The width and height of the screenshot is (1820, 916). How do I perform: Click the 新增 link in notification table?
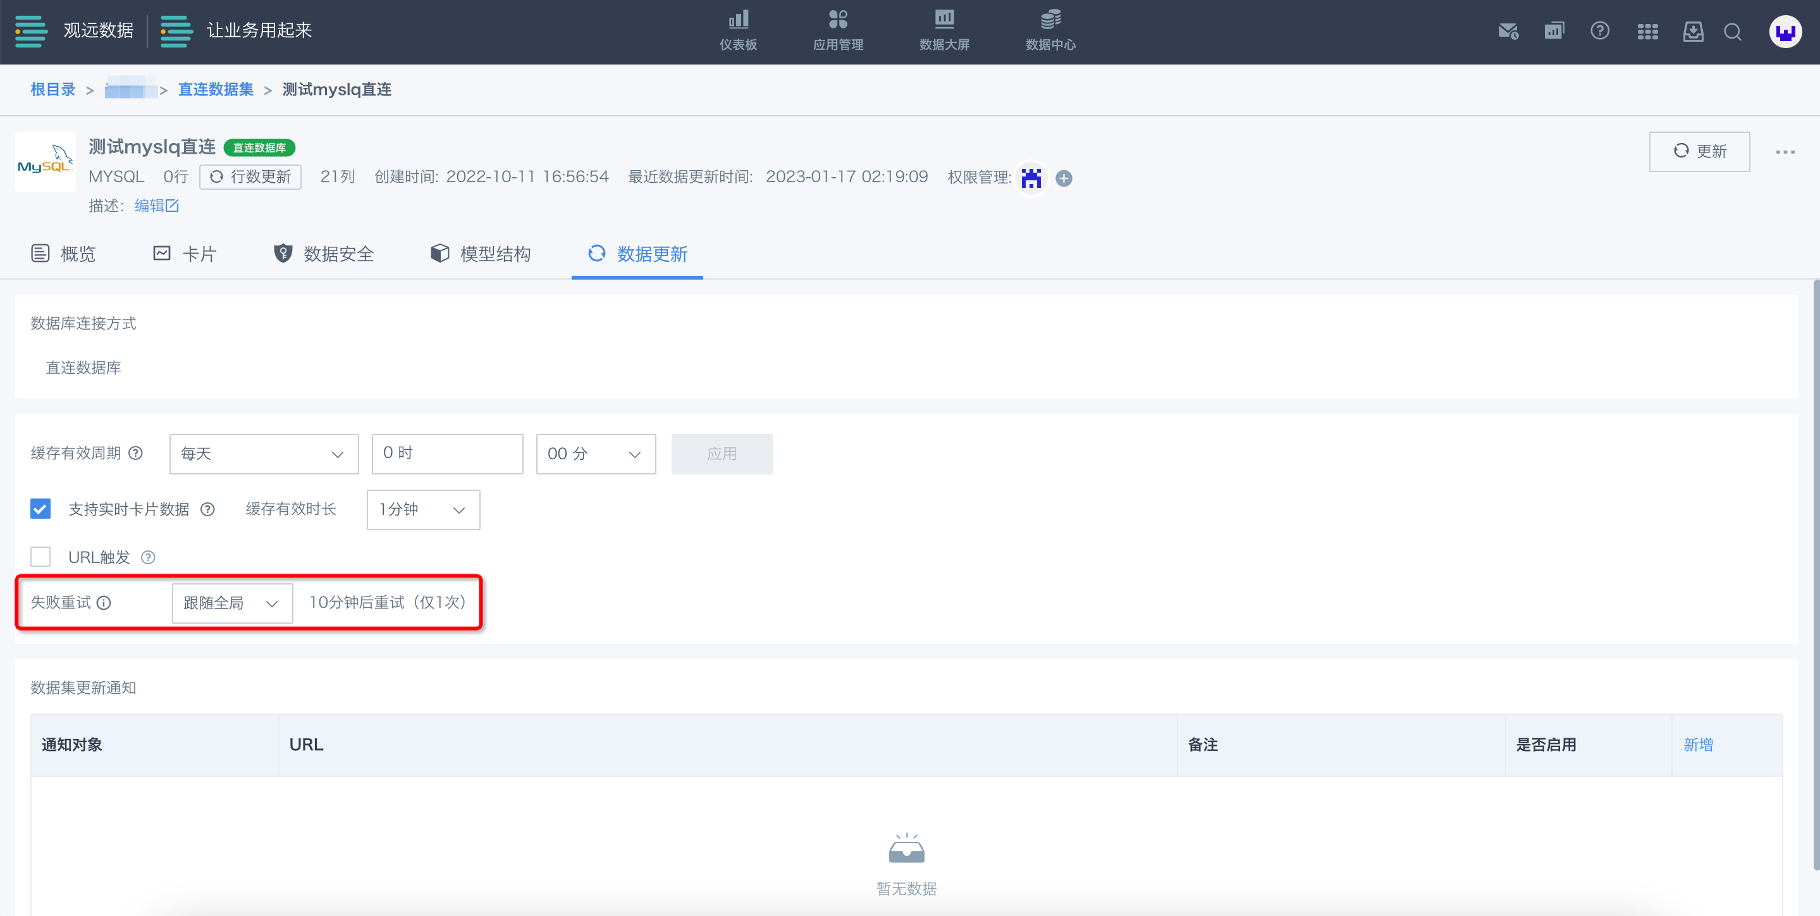click(1697, 744)
